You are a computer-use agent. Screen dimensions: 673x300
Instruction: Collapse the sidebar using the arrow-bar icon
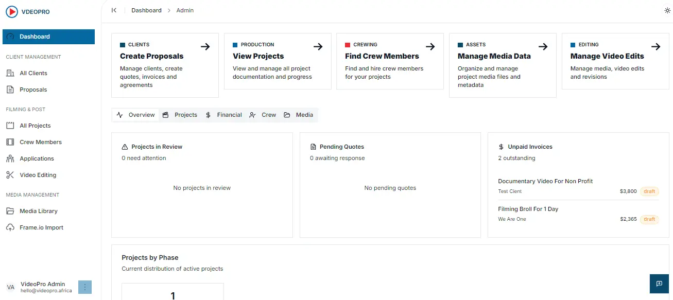pos(114,10)
